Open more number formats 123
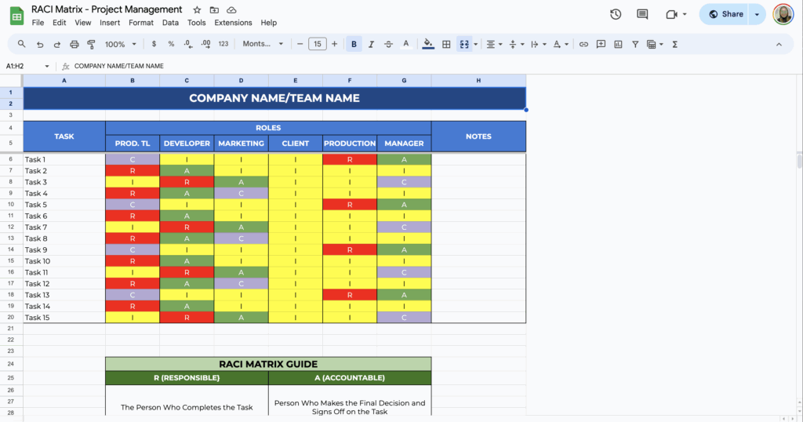The image size is (803, 422). click(x=223, y=44)
